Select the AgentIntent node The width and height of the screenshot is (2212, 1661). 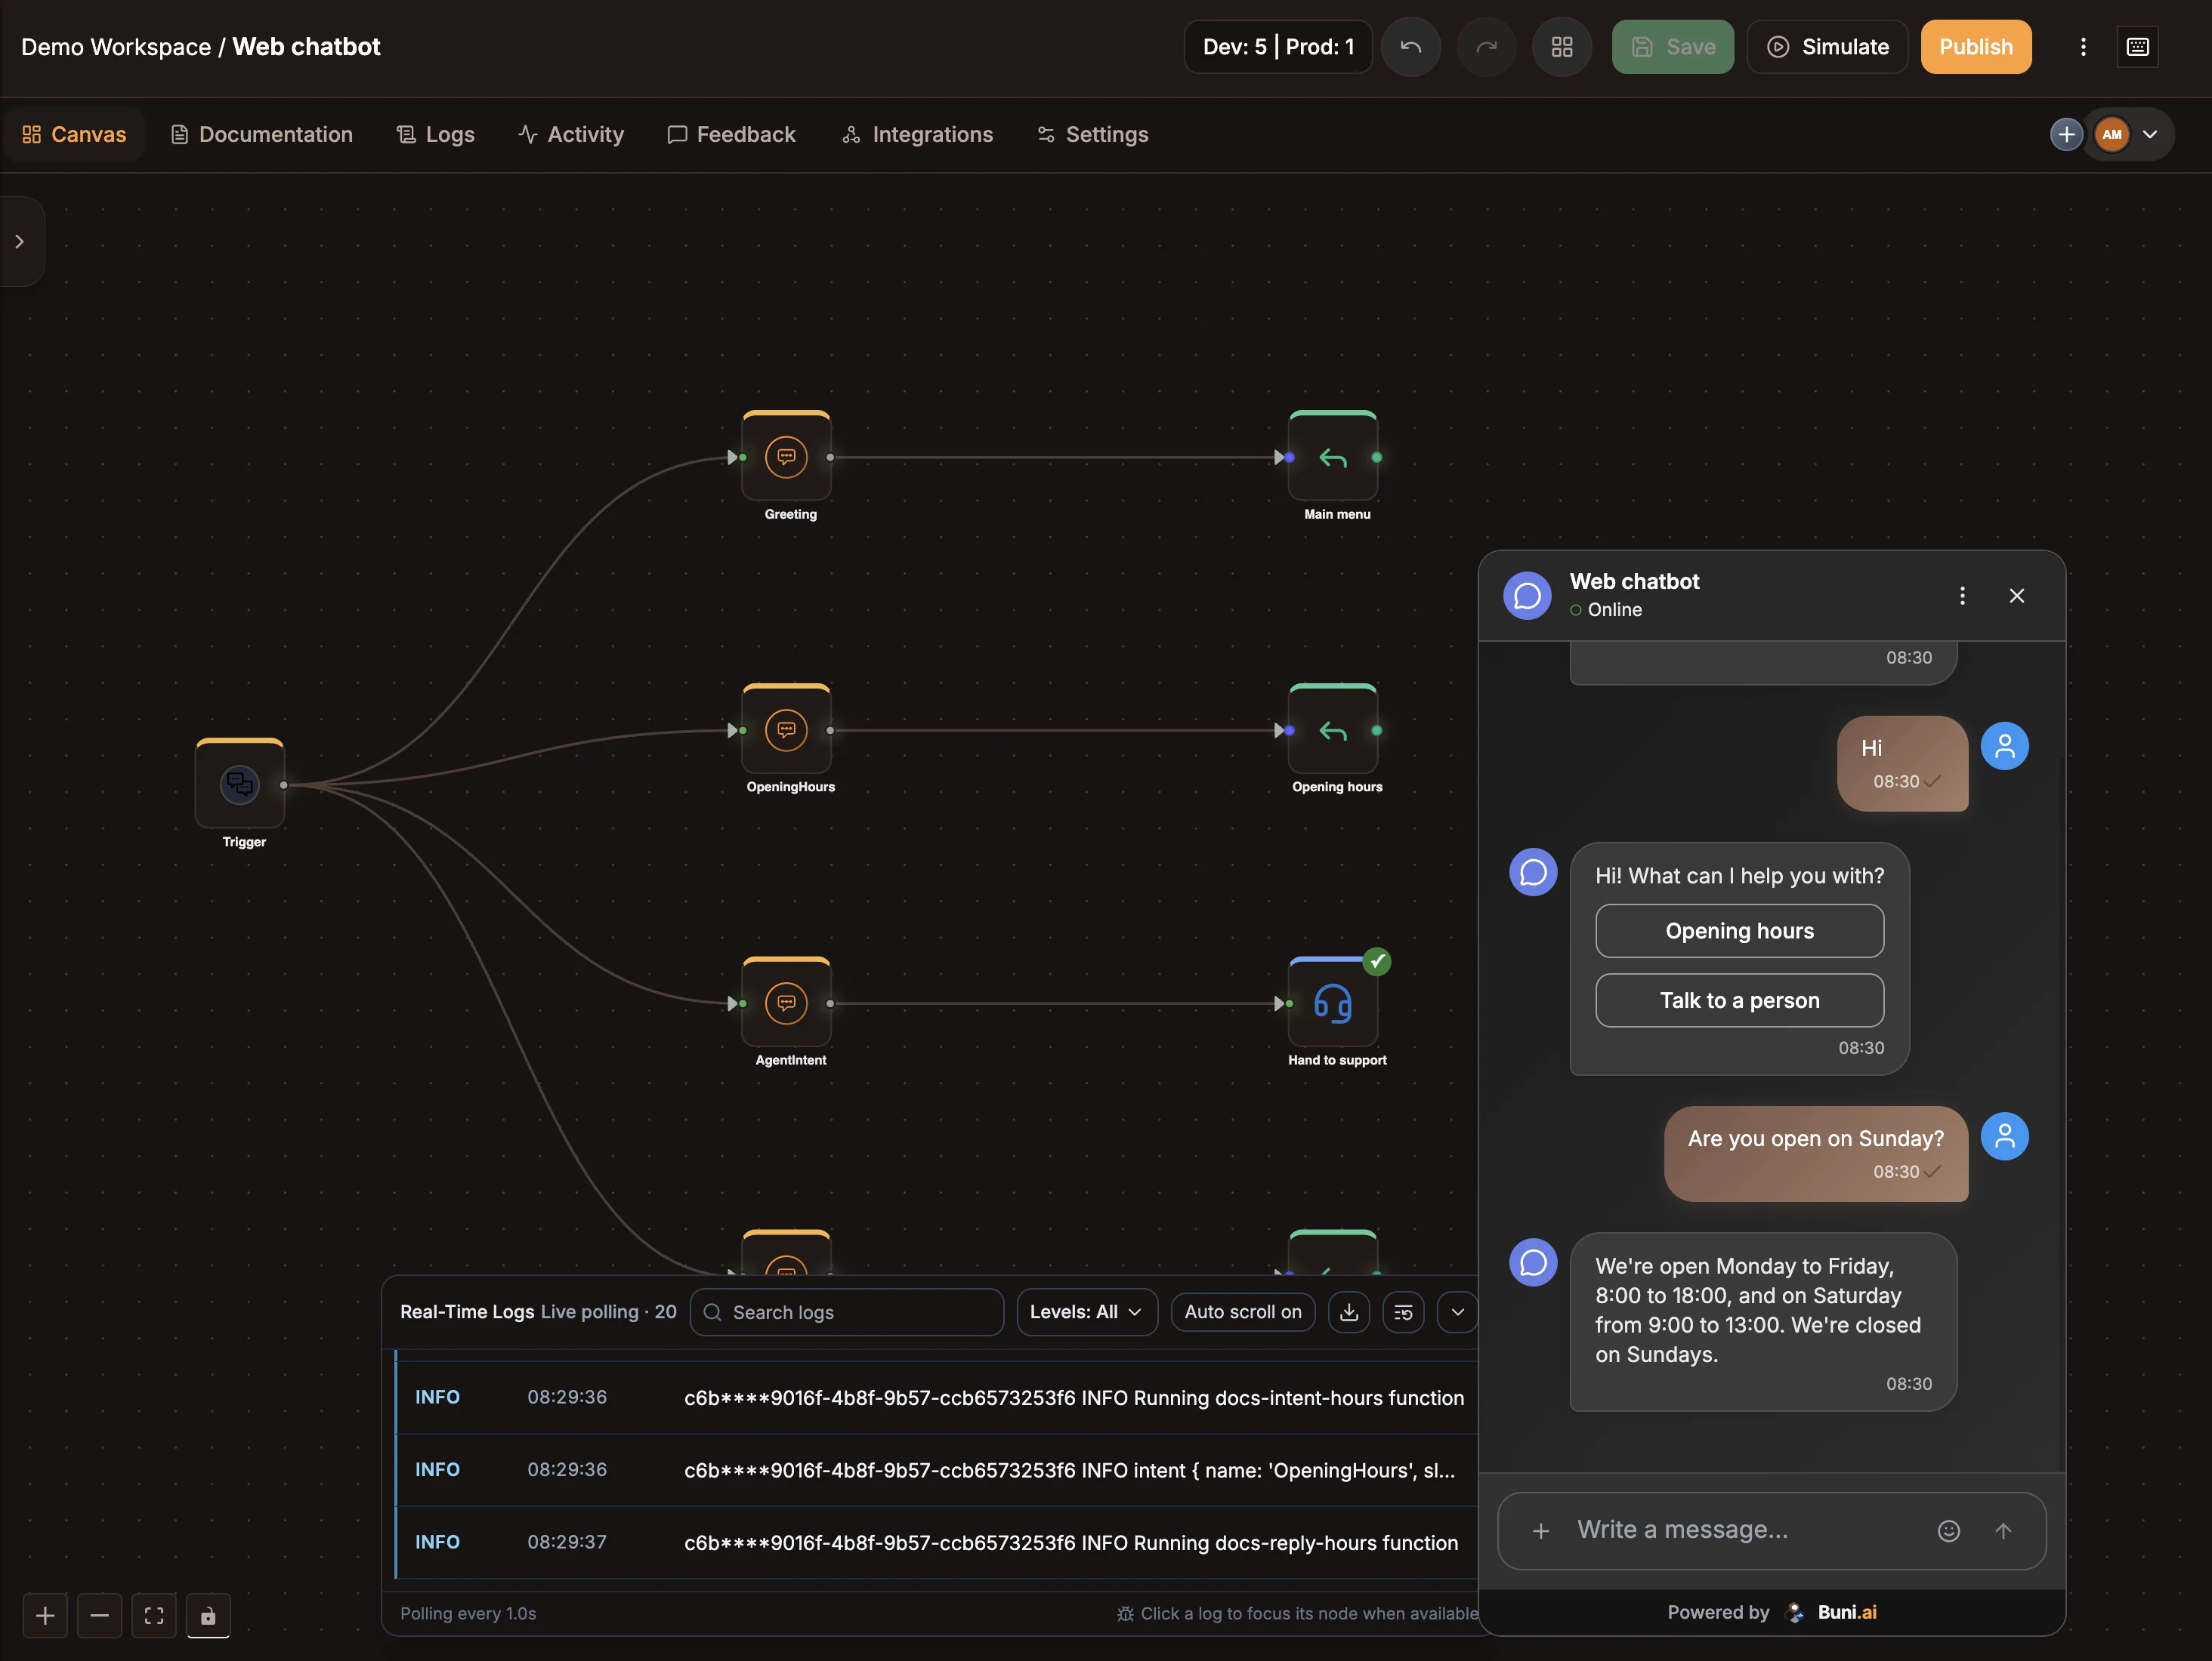coord(786,1003)
